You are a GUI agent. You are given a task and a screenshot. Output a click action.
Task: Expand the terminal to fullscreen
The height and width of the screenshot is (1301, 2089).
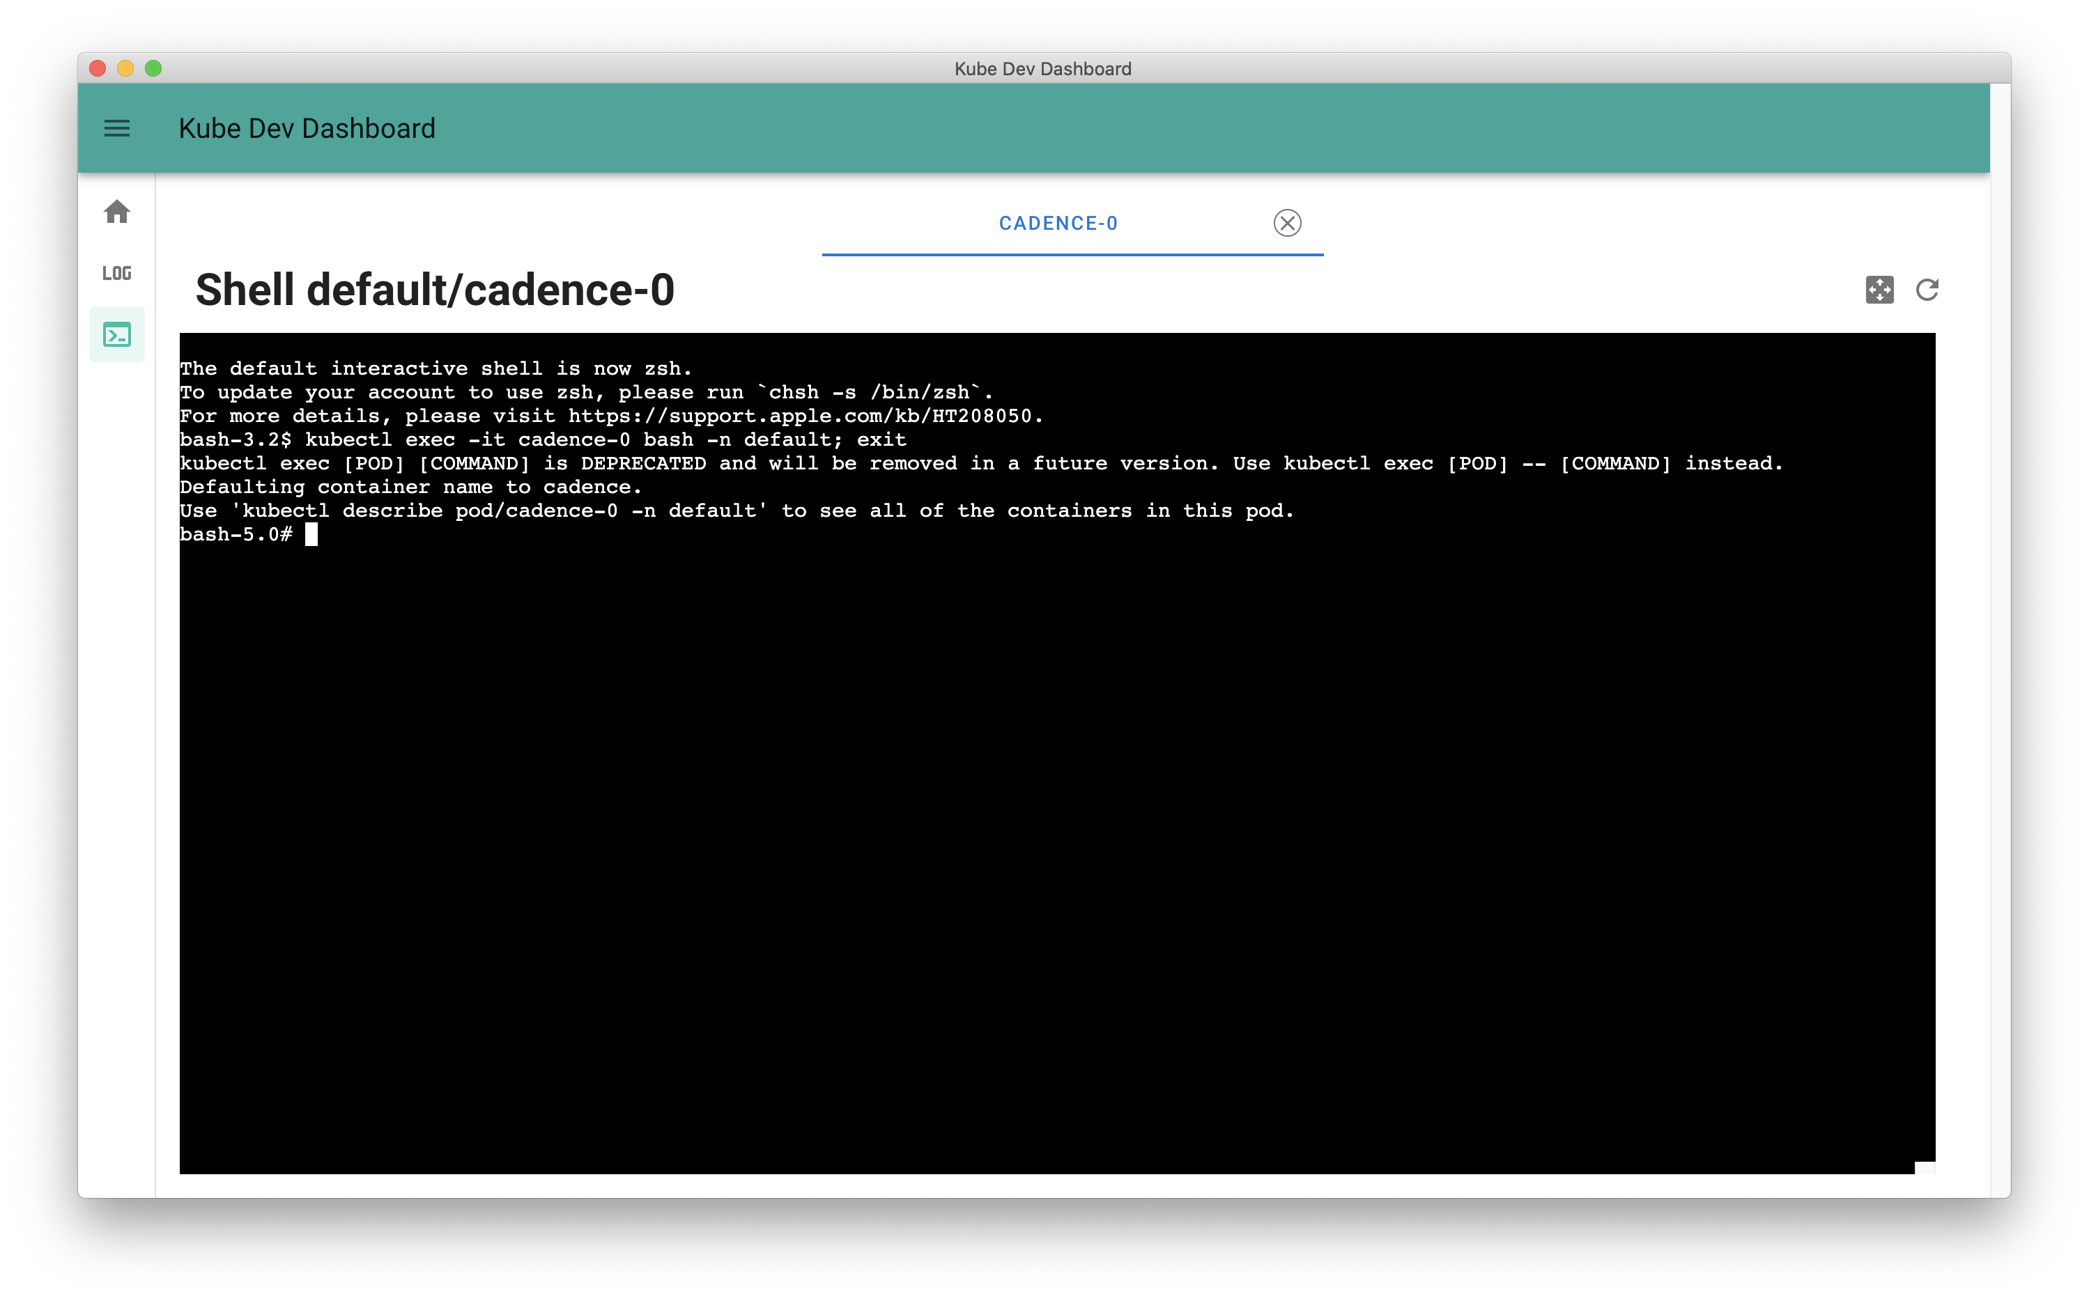1879,290
